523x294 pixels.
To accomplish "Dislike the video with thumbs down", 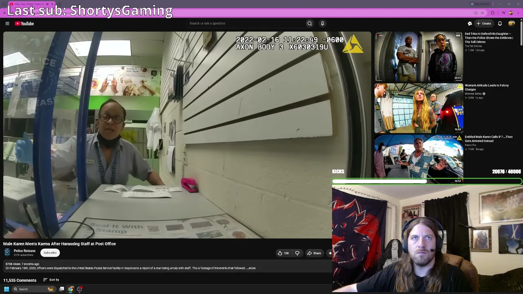I will tap(297, 253).
